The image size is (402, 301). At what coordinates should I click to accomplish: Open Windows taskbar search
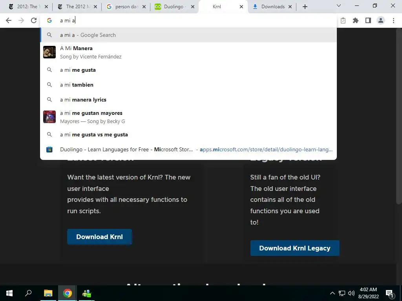pyautogui.click(x=28, y=293)
